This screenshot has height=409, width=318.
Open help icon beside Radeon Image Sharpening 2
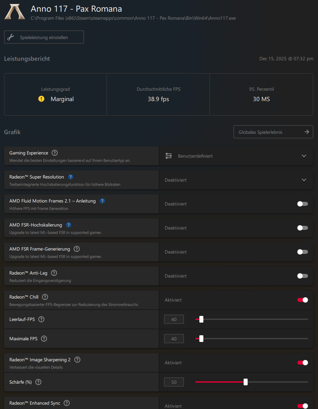pyautogui.click(x=77, y=360)
